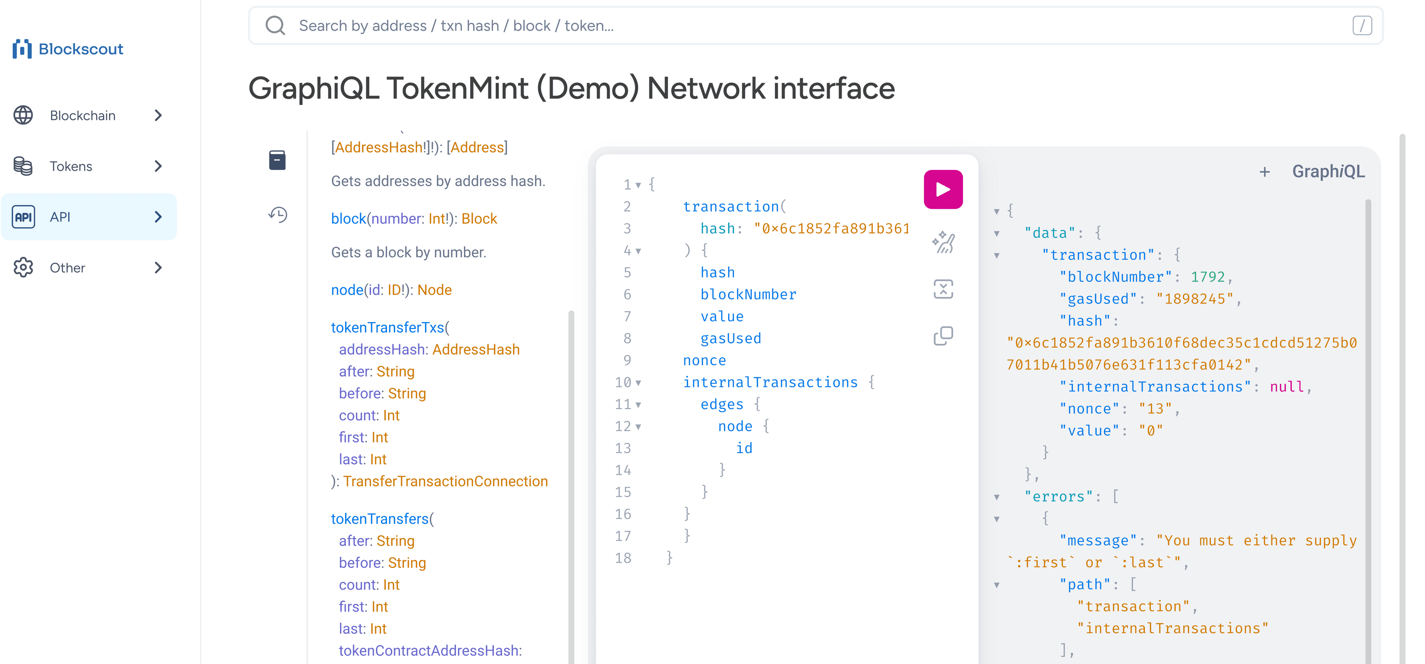Open the tokenTransfers field link

point(380,519)
